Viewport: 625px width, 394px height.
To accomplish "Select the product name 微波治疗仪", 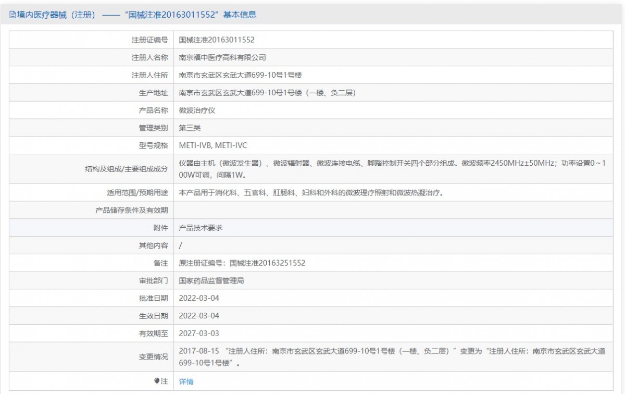I will (197, 110).
